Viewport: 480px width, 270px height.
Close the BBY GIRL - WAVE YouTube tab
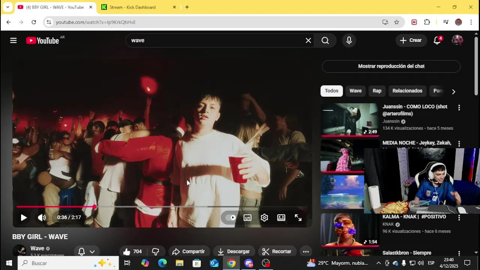tap(90, 7)
